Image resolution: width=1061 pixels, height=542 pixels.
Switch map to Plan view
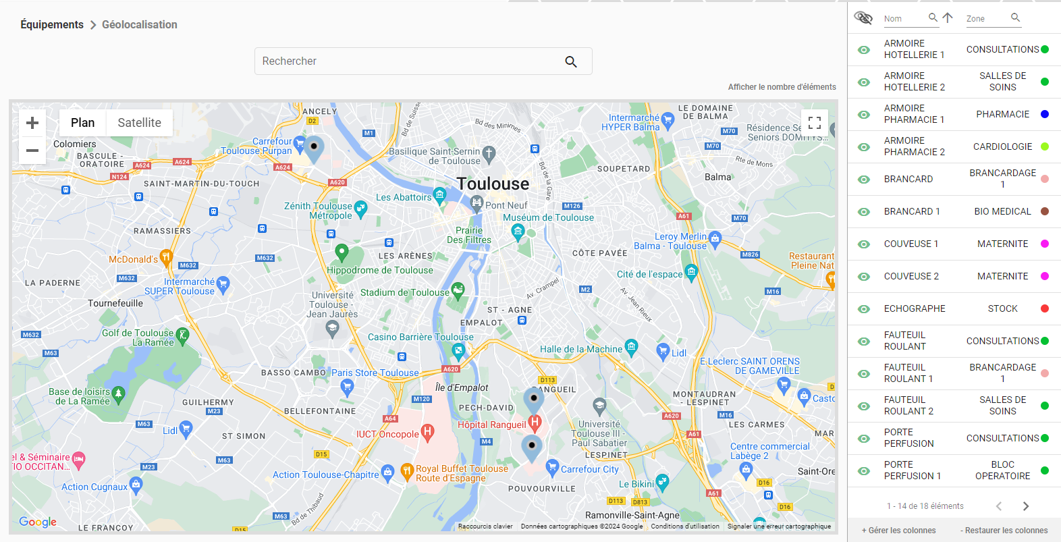82,123
